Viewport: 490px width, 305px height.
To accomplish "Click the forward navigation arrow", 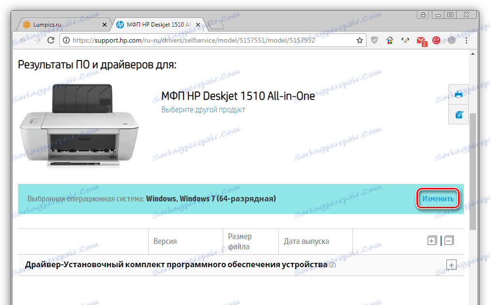I will [37, 40].
